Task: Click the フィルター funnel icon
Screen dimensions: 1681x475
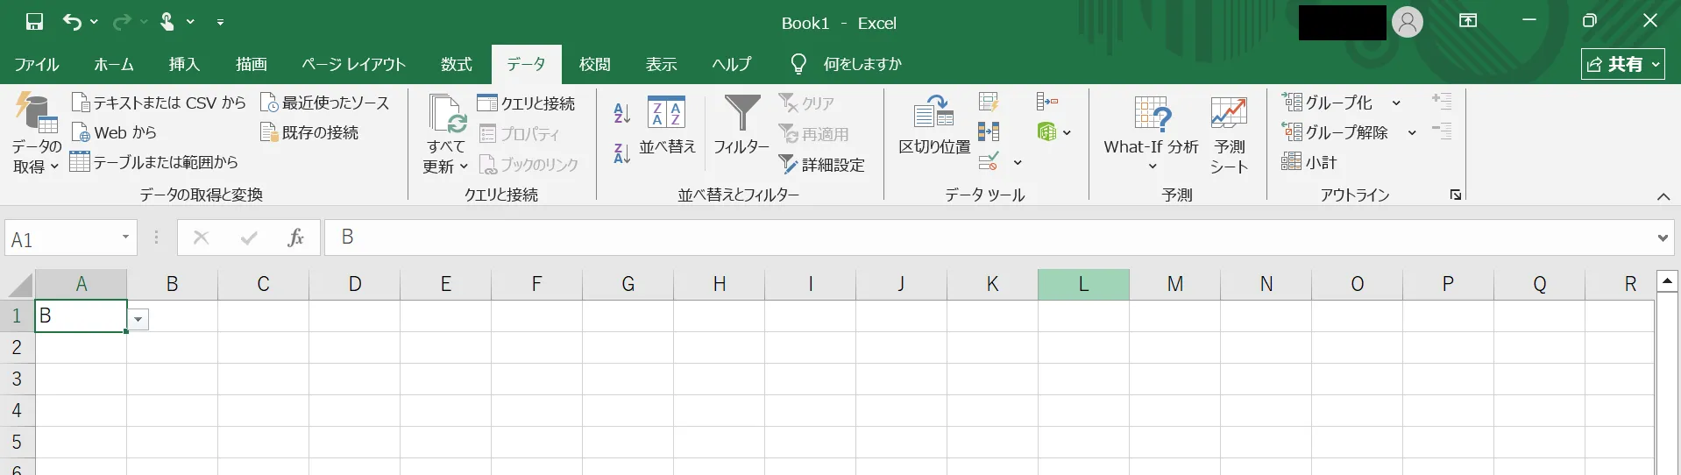Action: (741, 114)
